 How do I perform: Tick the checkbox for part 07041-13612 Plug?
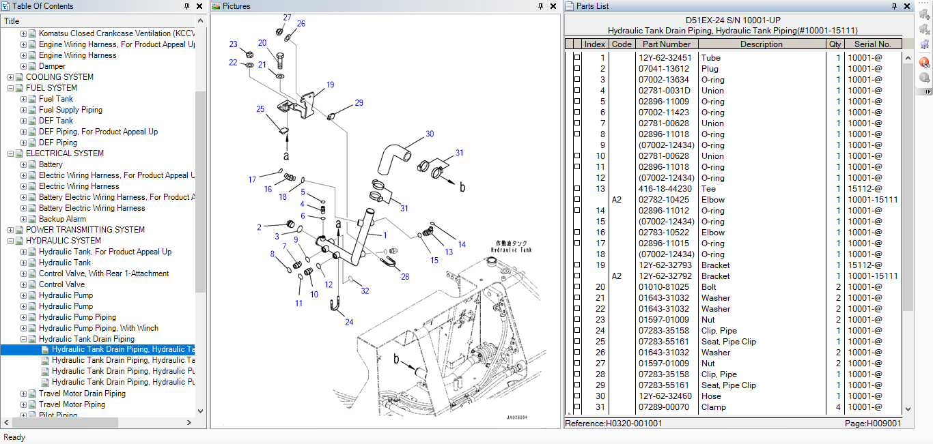pyautogui.click(x=577, y=69)
